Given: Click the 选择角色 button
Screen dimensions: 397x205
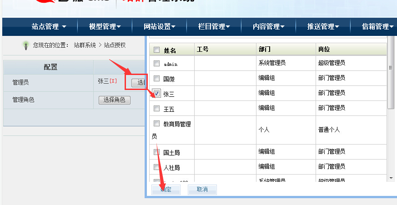Looking at the screenshot, I should (114, 100).
